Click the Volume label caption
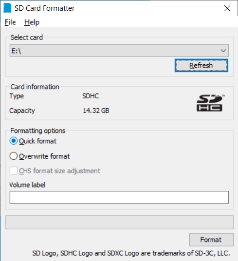Viewport: 238px width, 261px height. tap(27, 185)
